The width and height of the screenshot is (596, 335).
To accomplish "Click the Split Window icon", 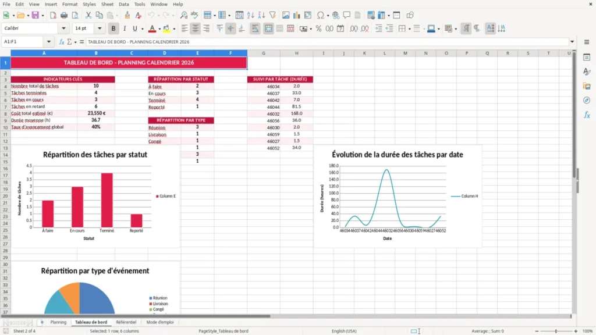I will pos(396,15).
